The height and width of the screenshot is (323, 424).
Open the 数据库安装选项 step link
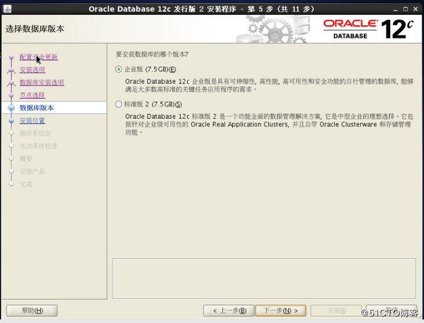pyautogui.click(x=42, y=82)
